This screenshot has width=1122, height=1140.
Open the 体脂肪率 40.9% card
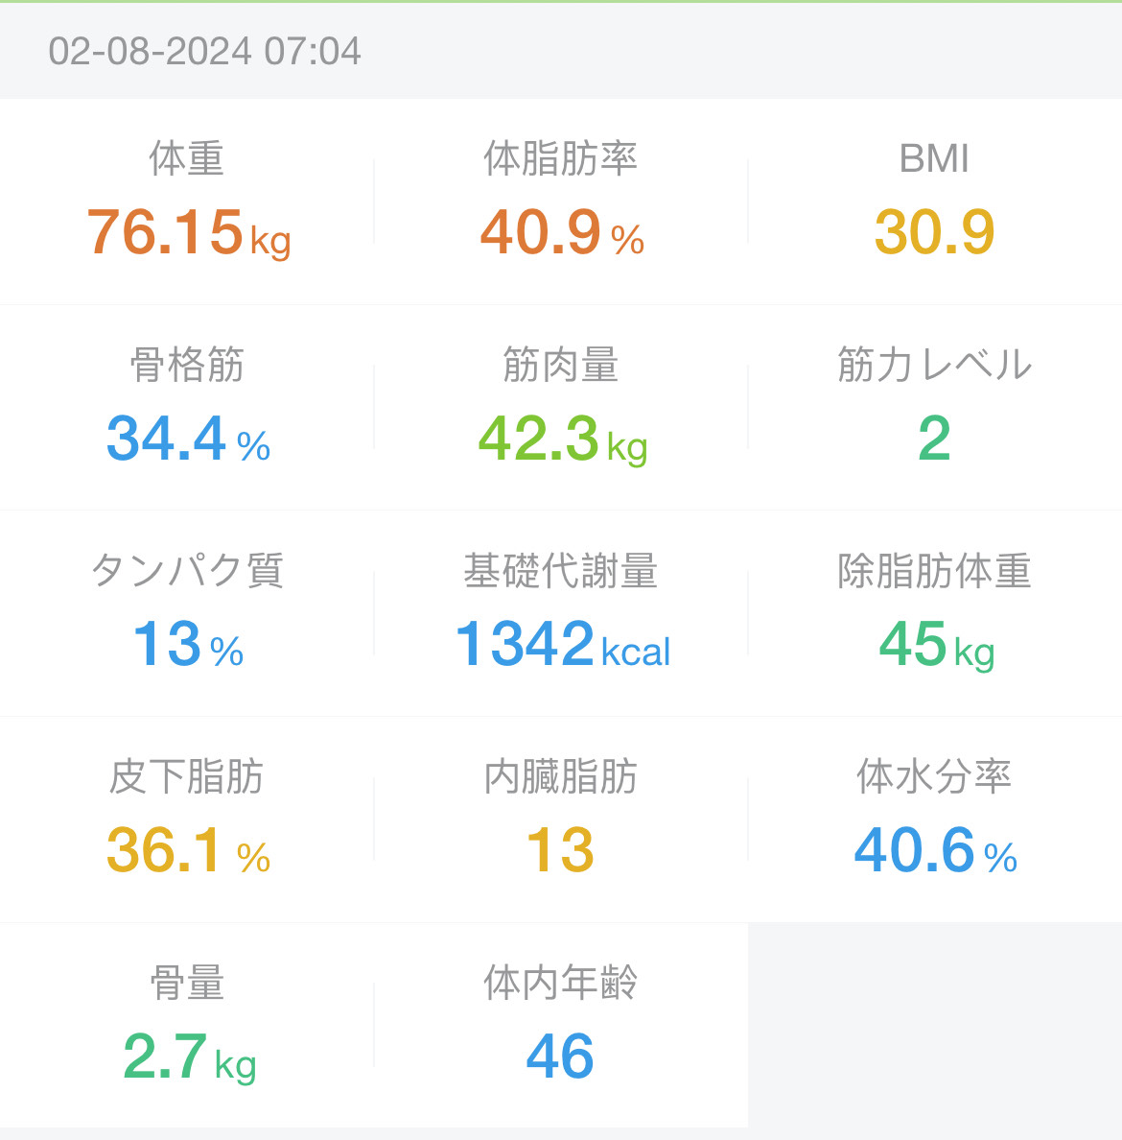click(x=561, y=202)
